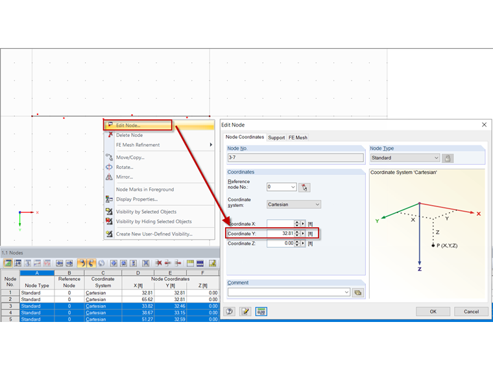
Task: Open the Coordinate system Cartesian dropdown
Action: coord(294,204)
